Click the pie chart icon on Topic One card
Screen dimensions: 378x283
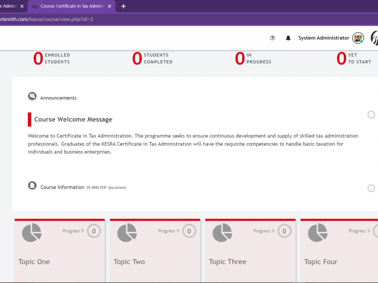[x=31, y=232]
